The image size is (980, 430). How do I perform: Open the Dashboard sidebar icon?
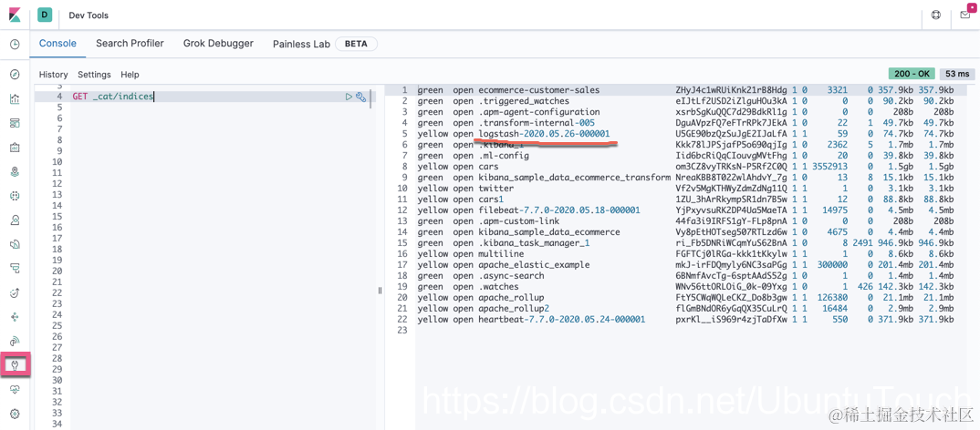(x=15, y=123)
